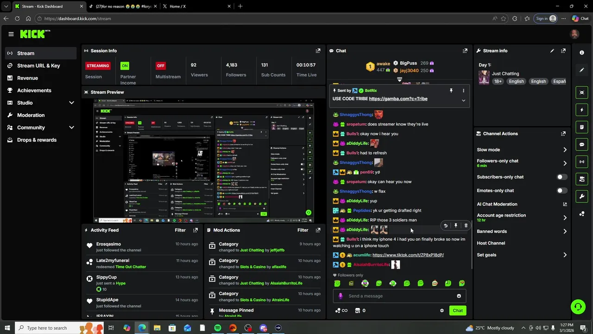Toggle Chat bubble panel in right sidebar
The image size is (593, 334).
click(582, 144)
